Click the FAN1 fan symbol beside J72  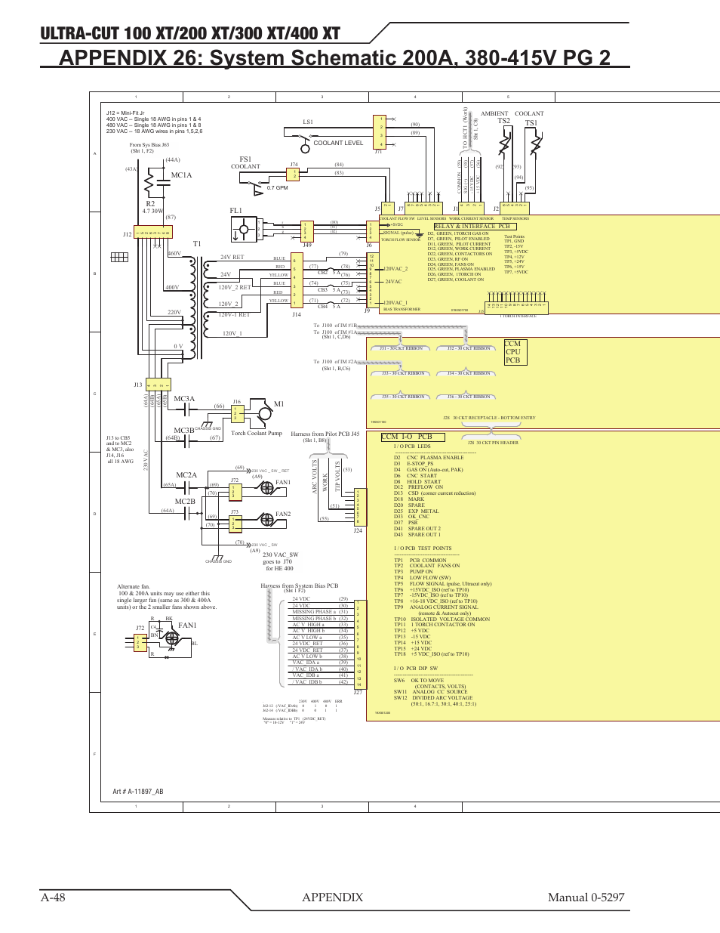point(267,489)
